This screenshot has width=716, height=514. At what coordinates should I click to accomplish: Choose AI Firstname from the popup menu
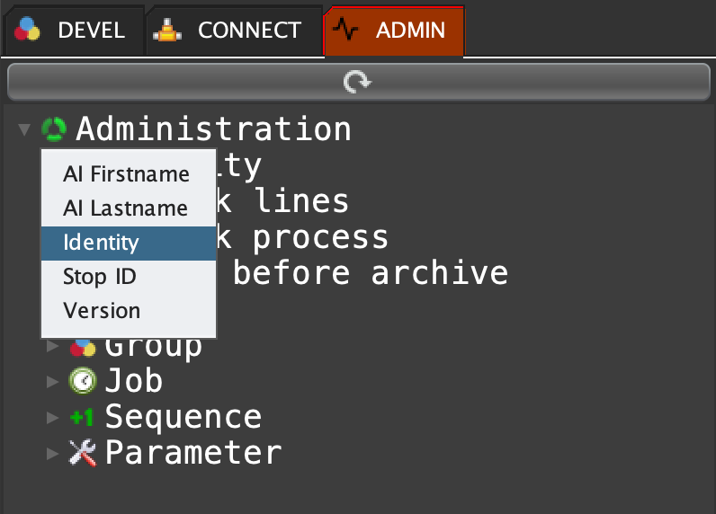126,174
